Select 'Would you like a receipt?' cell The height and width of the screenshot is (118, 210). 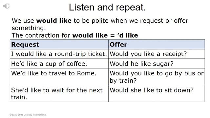157,54
